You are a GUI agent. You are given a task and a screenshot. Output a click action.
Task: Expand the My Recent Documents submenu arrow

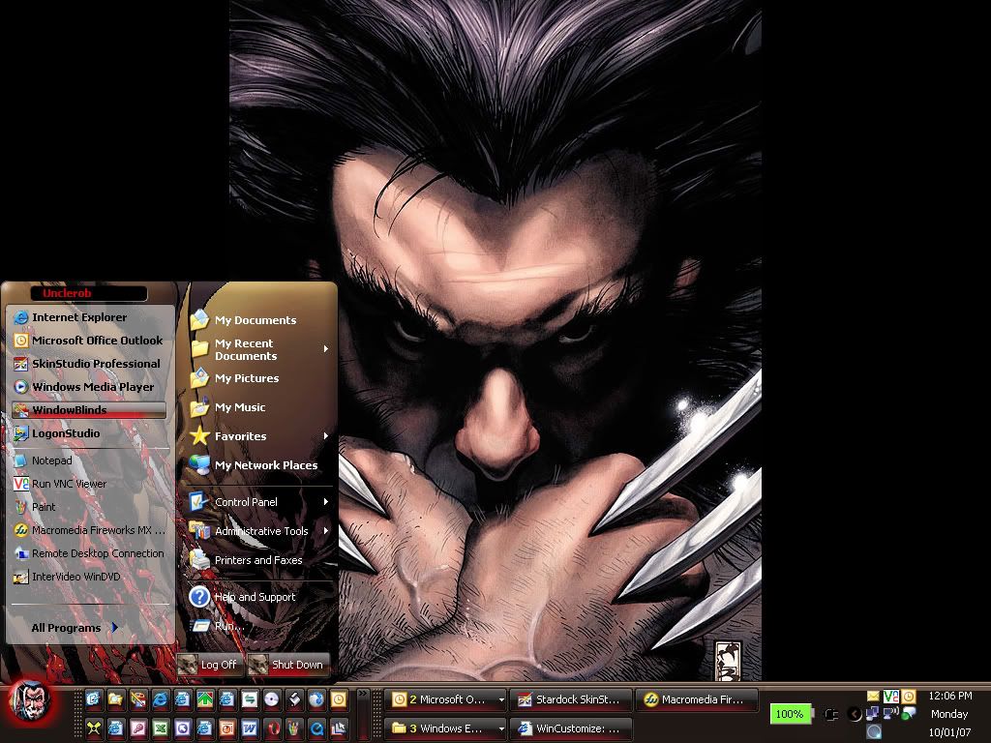tap(325, 348)
